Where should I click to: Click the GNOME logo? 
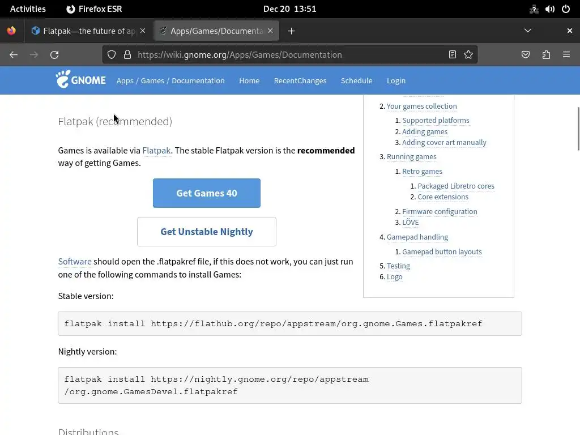pos(80,79)
